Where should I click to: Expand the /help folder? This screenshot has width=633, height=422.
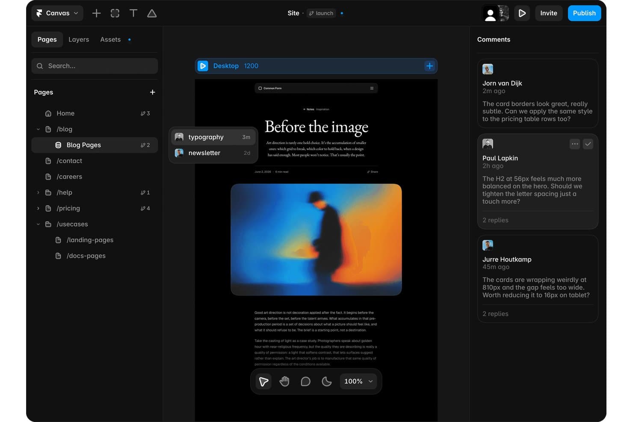coord(38,192)
